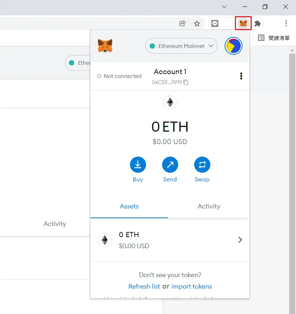Click the import tokens link
The width and height of the screenshot is (296, 314).
click(192, 286)
